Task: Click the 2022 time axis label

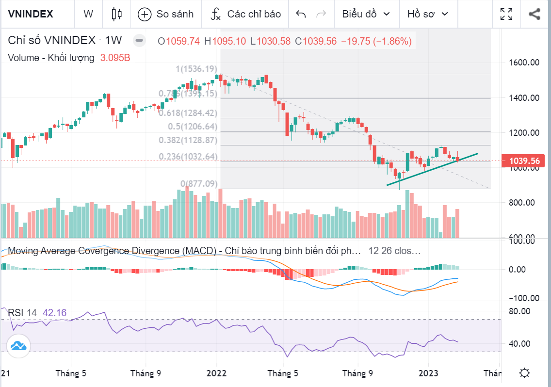Action: (x=216, y=373)
